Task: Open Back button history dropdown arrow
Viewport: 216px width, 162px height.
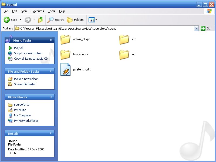Action: [x=20, y=20]
